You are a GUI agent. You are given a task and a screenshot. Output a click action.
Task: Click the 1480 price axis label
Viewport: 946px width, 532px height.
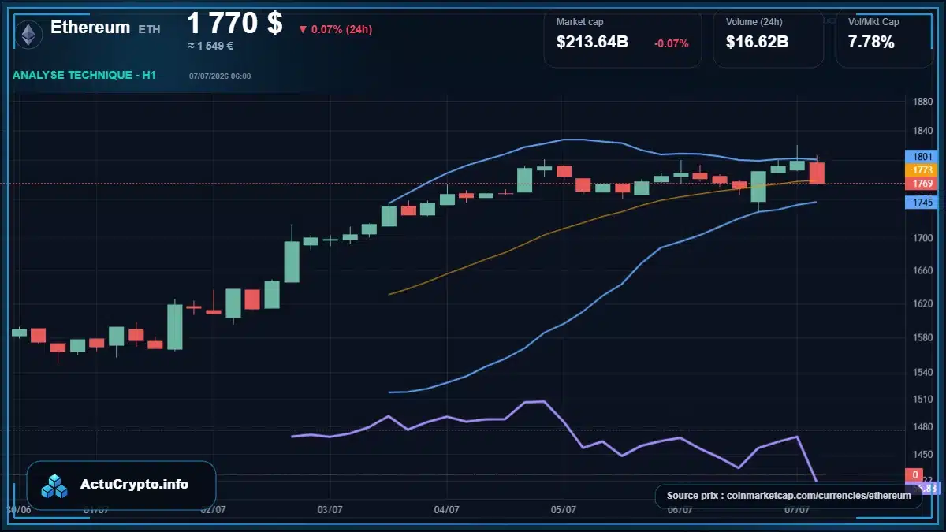(922, 427)
